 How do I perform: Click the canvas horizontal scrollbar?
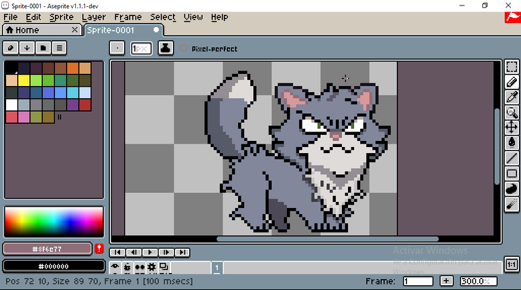click(327, 239)
